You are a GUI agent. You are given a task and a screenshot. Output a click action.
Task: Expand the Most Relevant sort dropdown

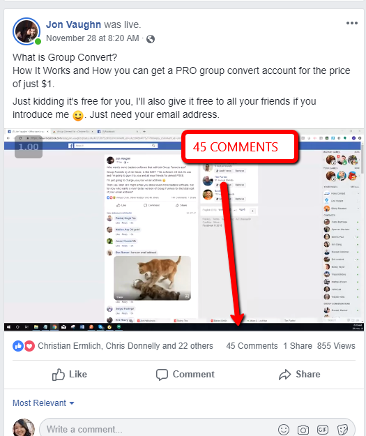click(43, 403)
